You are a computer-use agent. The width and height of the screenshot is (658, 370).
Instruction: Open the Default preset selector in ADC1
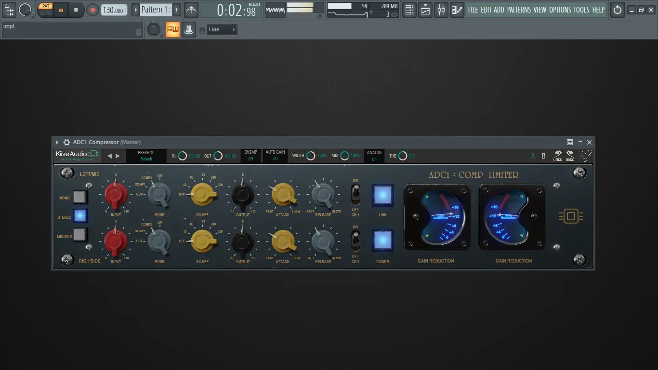tap(146, 158)
